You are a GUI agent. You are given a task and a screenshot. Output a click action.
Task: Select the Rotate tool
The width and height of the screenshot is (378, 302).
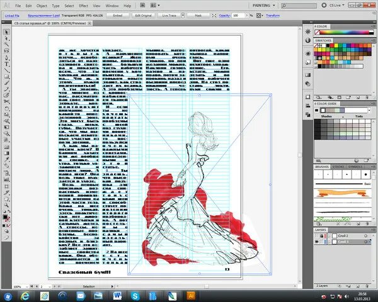(6, 108)
